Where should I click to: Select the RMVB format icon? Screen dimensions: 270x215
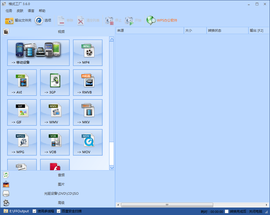pyautogui.click(x=88, y=82)
